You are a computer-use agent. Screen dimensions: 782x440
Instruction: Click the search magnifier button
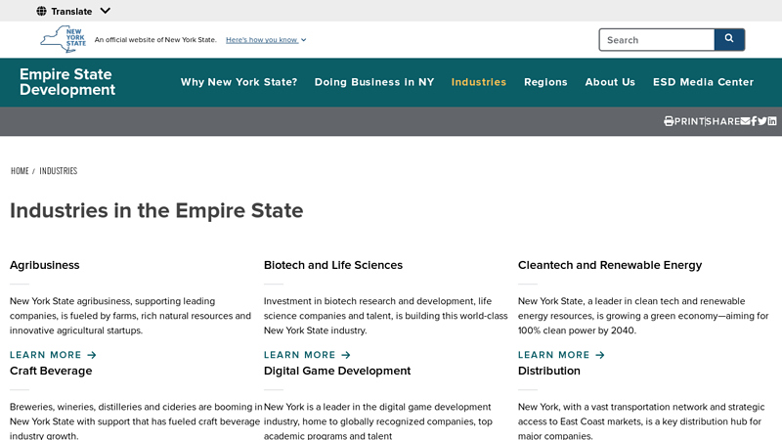(729, 39)
